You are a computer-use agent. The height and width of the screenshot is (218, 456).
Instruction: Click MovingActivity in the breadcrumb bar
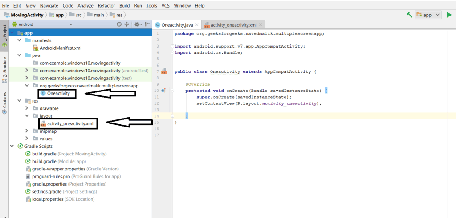point(27,15)
